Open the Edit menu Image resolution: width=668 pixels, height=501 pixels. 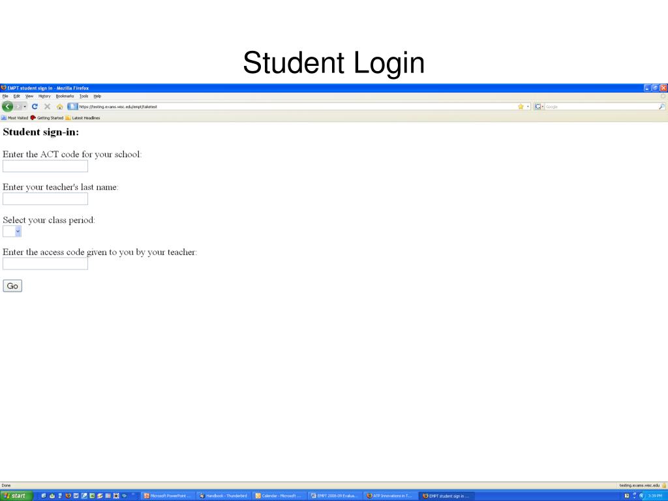coord(16,97)
